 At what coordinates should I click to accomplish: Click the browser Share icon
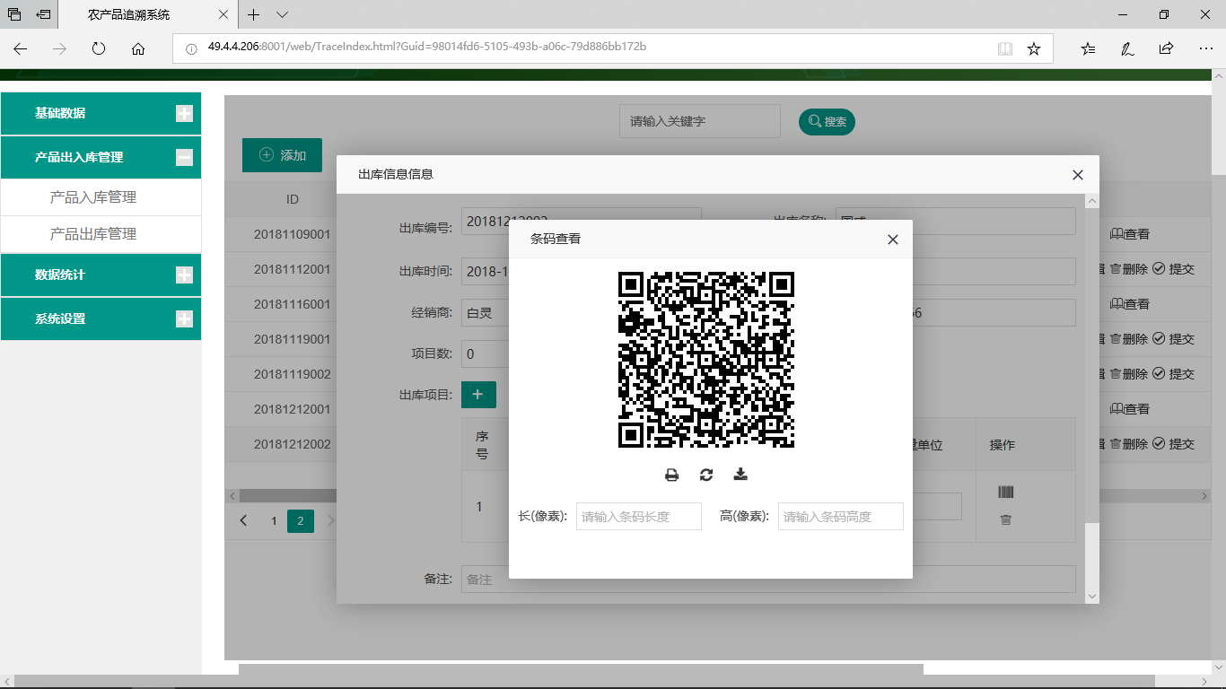1166,48
